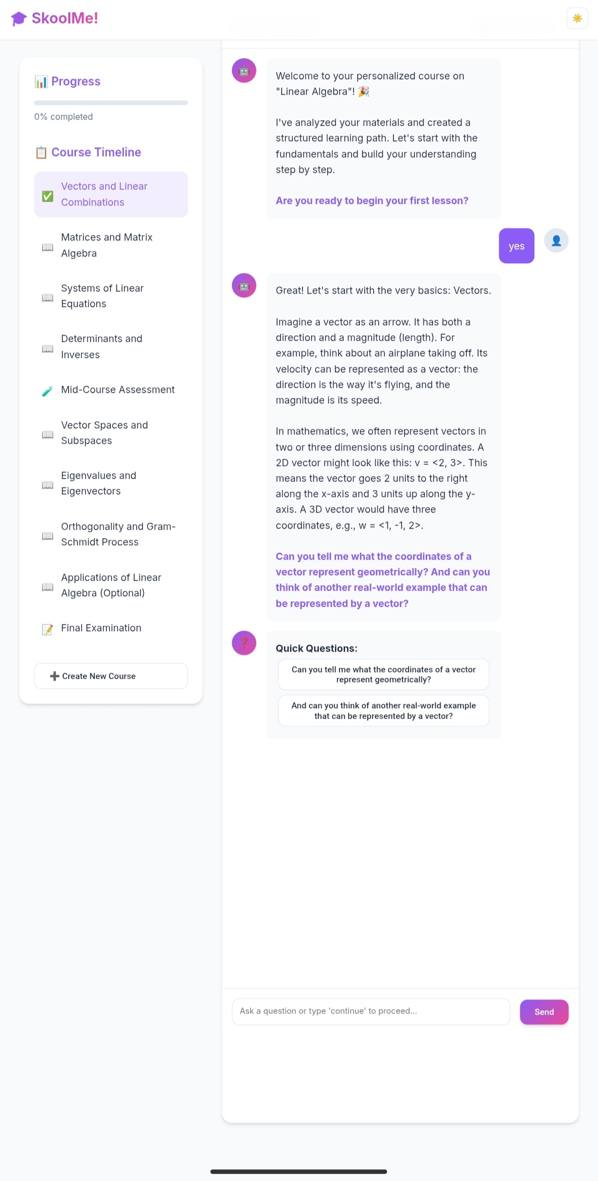Screen dimensions: 598x1181
Task: Select Vector Spaces and Subspaces lesson
Action: pyautogui.click(x=111, y=433)
